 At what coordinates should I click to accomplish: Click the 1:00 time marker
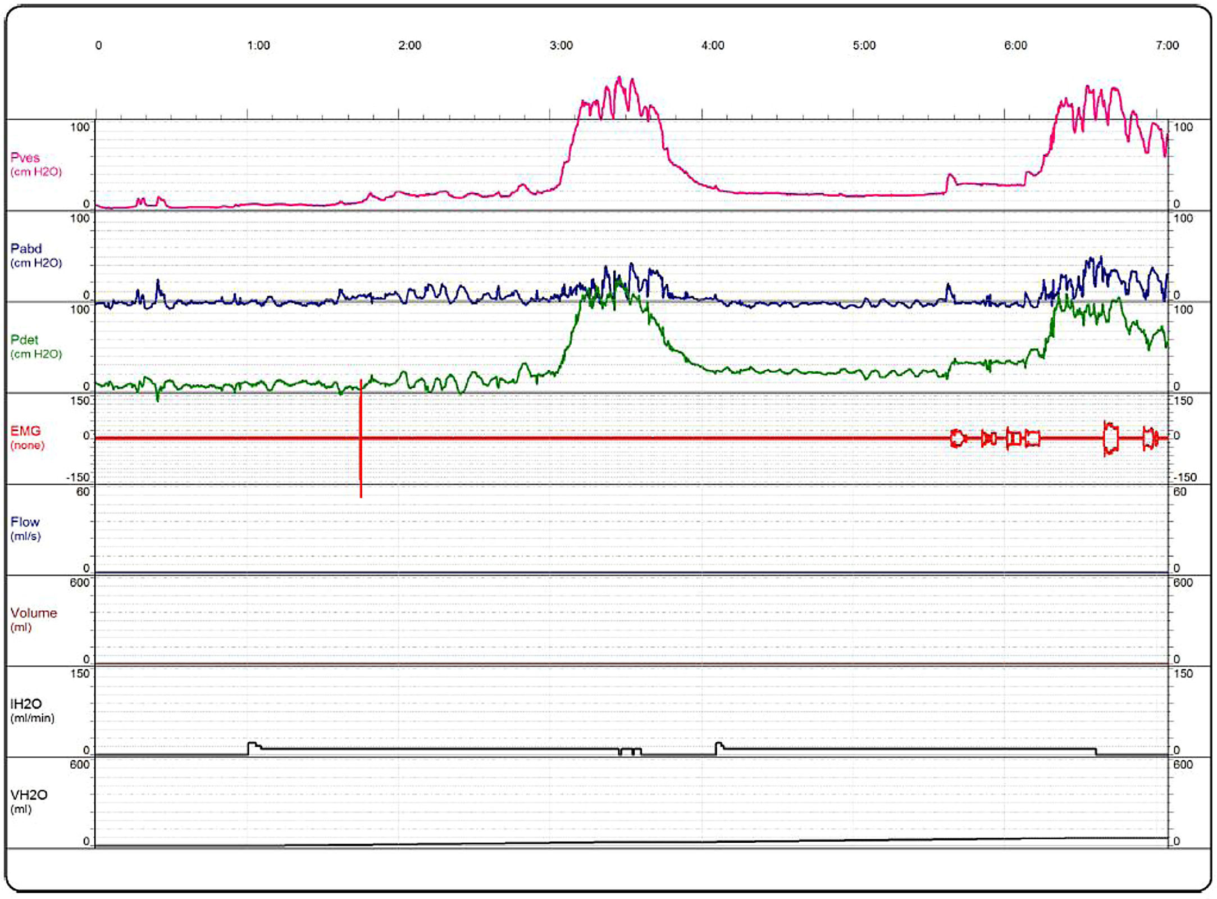(258, 46)
